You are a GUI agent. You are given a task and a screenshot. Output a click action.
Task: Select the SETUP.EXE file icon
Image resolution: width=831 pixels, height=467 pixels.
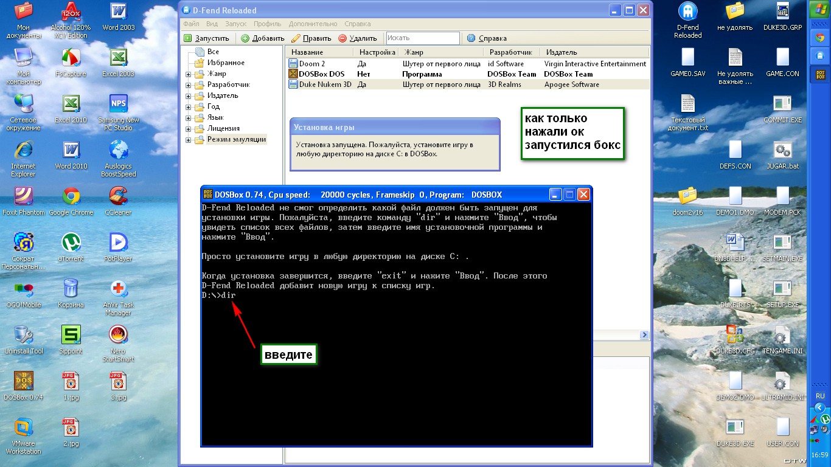(782, 289)
